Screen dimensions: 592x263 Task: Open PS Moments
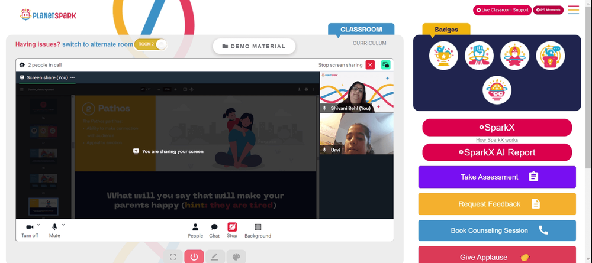click(548, 10)
